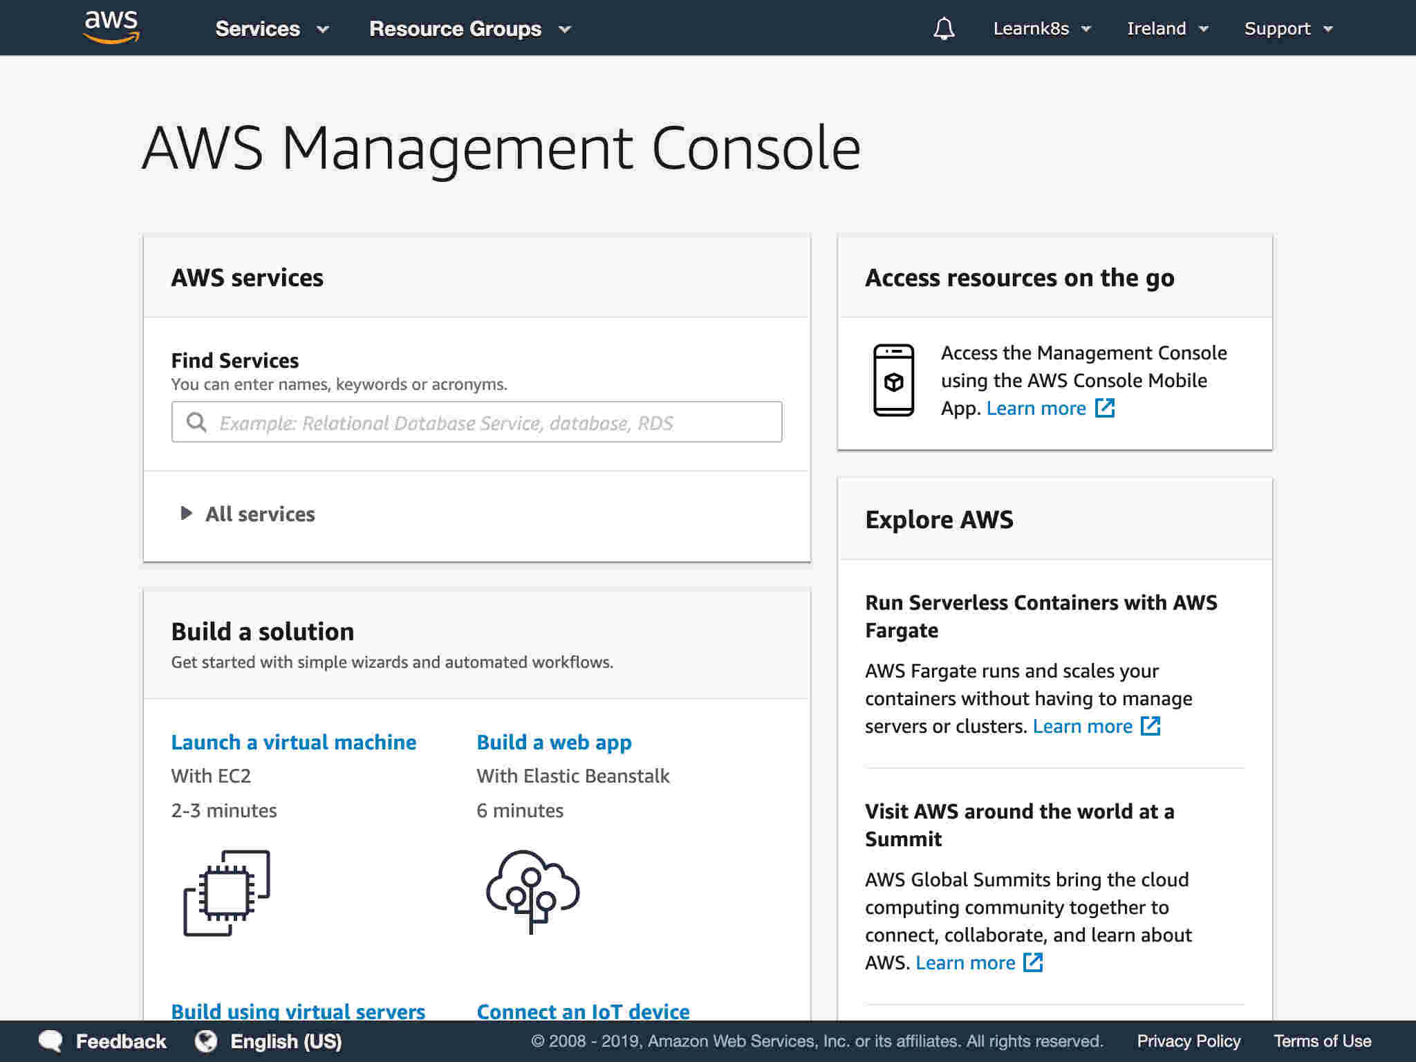The image size is (1416, 1062).
Task: Open the Services dropdown menu
Action: pyautogui.click(x=272, y=28)
